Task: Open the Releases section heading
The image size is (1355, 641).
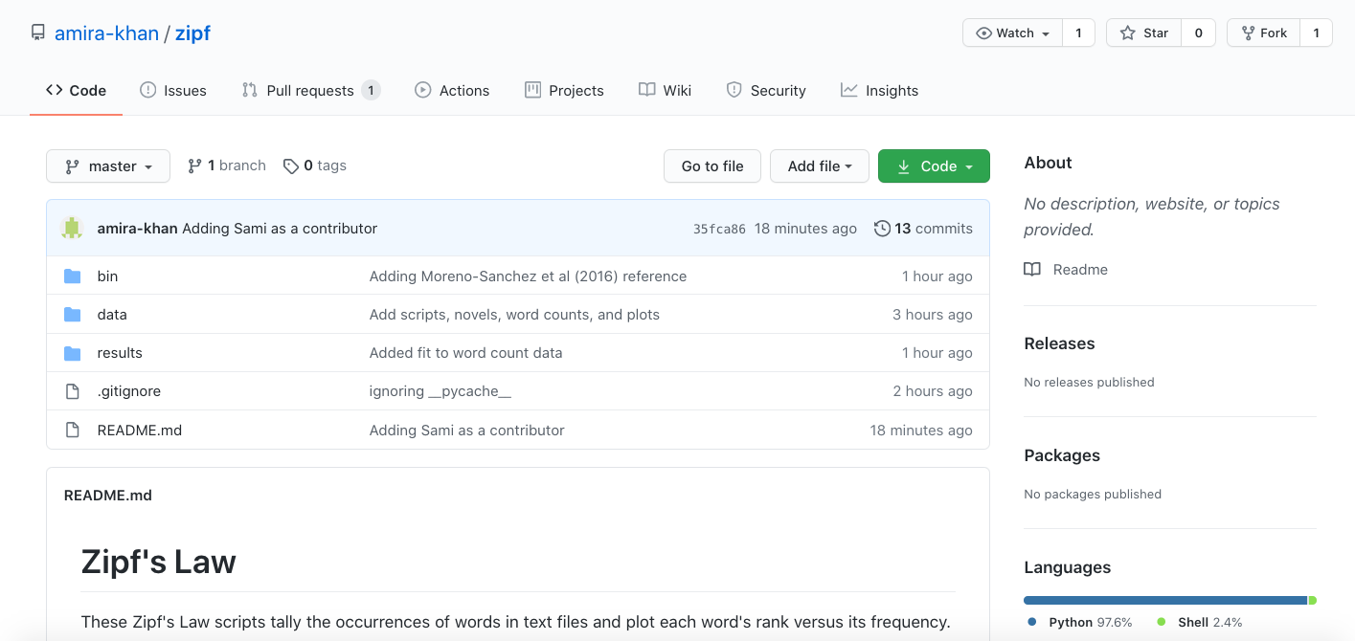Action: click(1059, 343)
